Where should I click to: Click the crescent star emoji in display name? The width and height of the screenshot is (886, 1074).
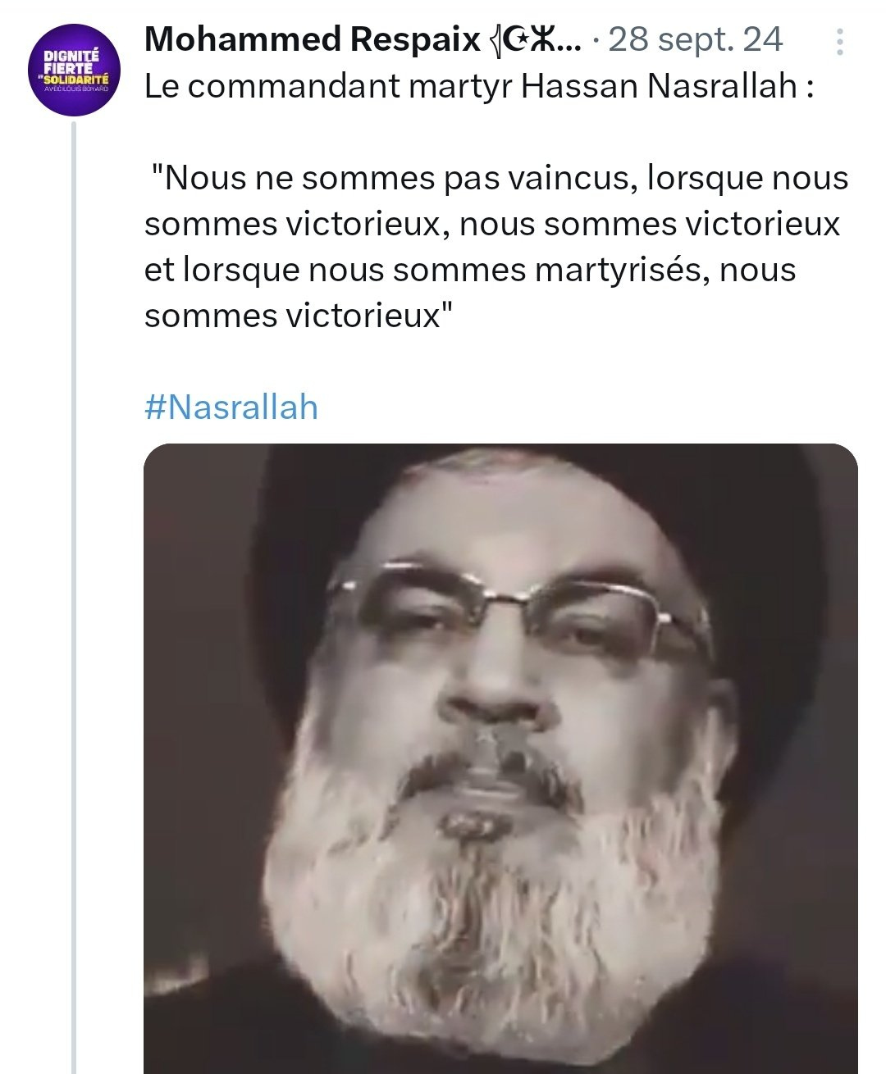pos(514,39)
